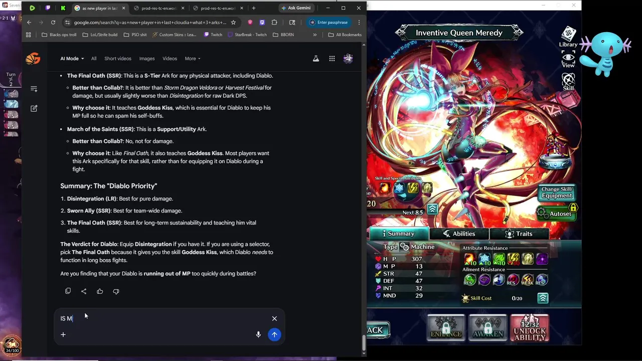Expand the More search filters dropdown
This screenshot has height=361, width=642.
(193, 59)
